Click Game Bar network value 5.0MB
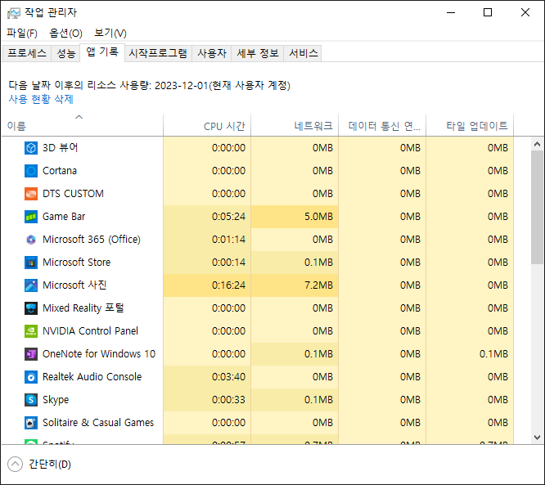This screenshot has width=545, height=485. click(318, 217)
